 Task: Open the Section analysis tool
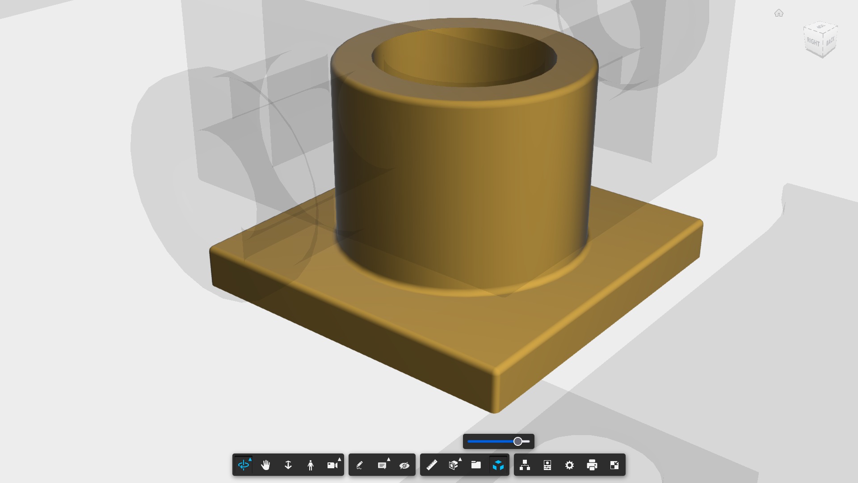[453, 465]
